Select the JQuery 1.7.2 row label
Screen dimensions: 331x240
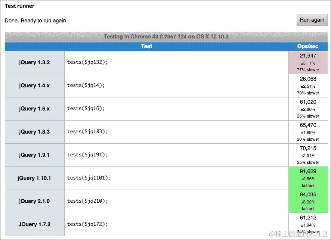34,224
